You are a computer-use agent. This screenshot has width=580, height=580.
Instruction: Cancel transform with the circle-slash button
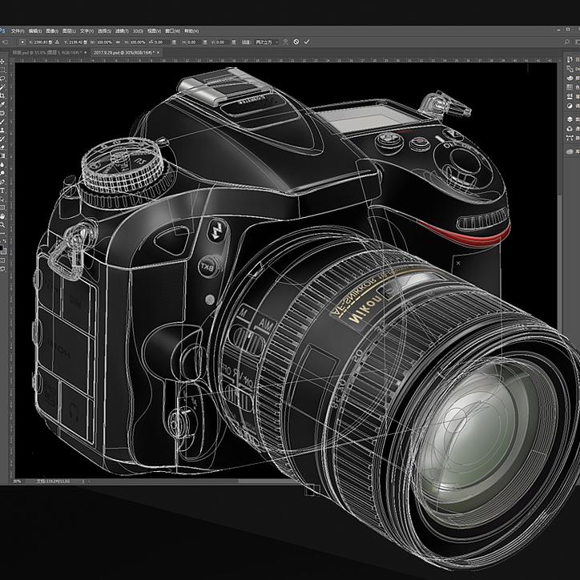(x=296, y=42)
